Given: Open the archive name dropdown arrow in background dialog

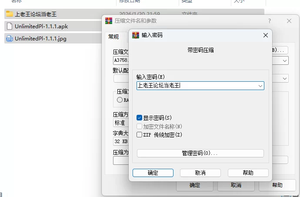Looking at the screenshot, I should point(285,61).
